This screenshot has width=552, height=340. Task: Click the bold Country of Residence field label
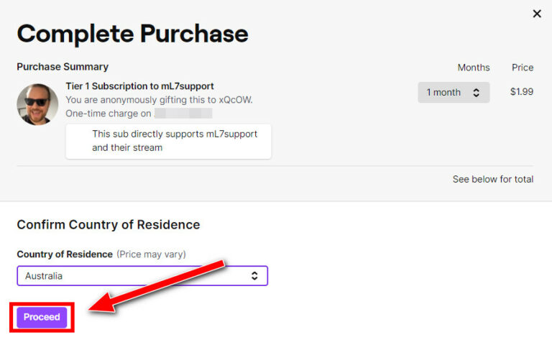coord(65,254)
